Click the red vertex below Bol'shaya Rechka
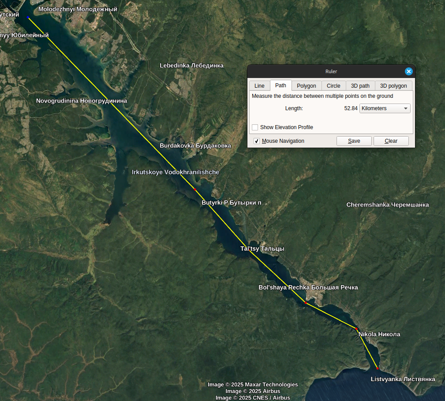 coord(306,303)
